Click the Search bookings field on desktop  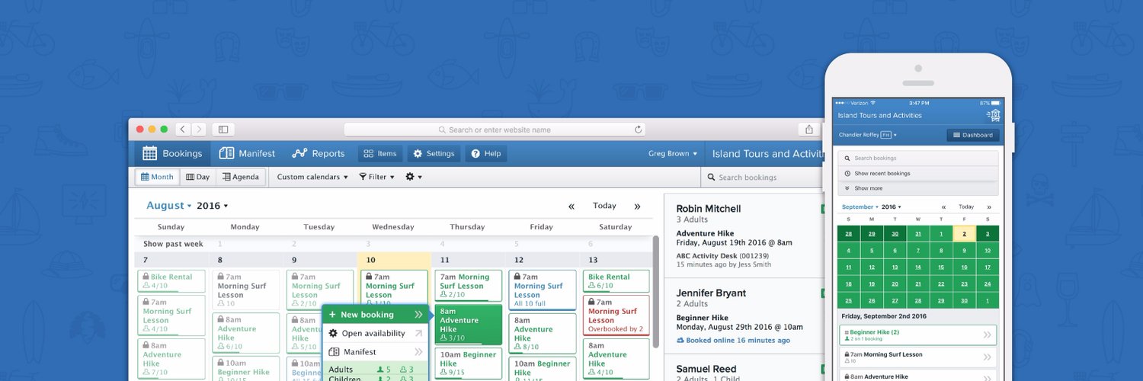(762, 177)
